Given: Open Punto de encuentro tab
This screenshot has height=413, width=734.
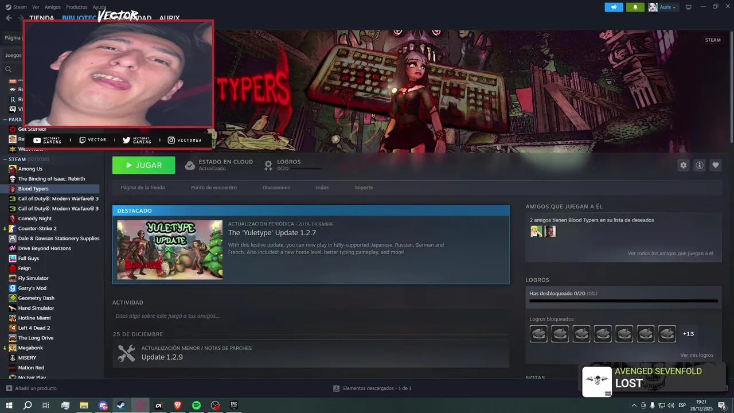Looking at the screenshot, I should point(214,188).
